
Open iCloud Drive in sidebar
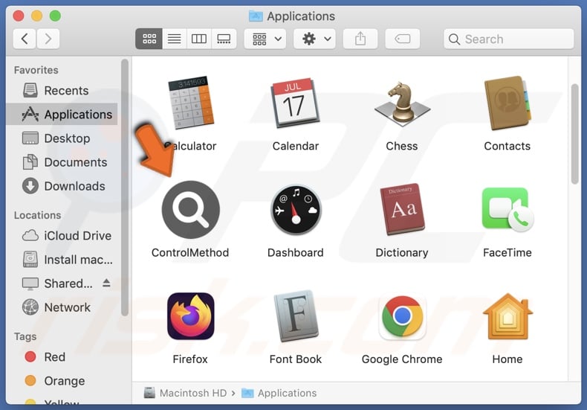[77, 236]
